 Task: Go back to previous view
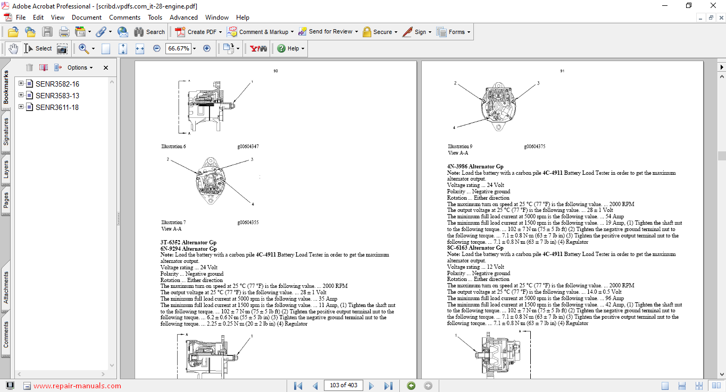(x=411, y=386)
